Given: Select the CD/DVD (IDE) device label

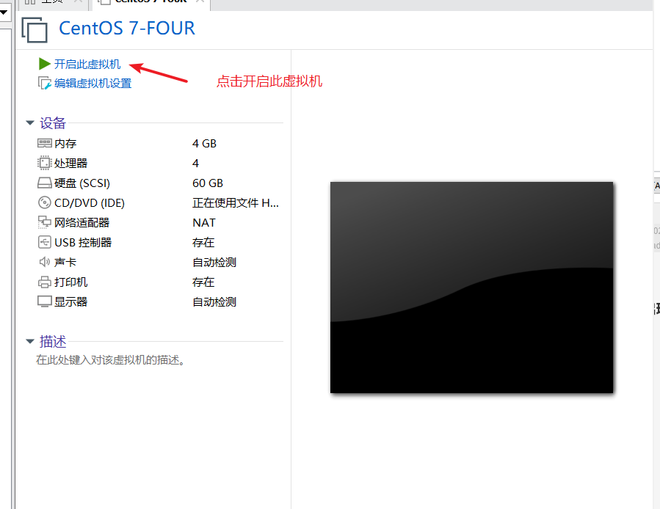Looking at the screenshot, I should 90,202.
